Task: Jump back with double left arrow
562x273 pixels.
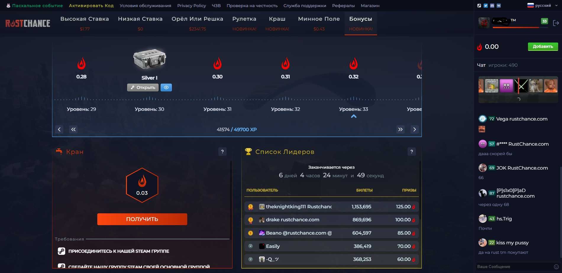Action: pyautogui.click(x=73, y=129)
